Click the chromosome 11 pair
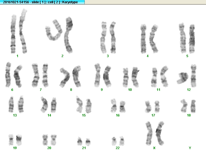 [x=160, y=76]
